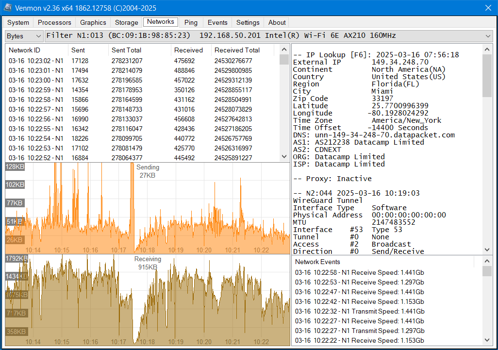
Task: Click the Venmon app icon in title bar
Action: 8,8
